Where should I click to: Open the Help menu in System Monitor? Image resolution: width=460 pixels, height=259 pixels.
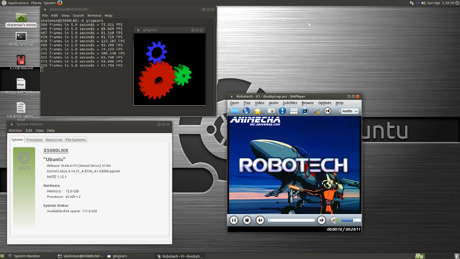(x=51, y=130)
